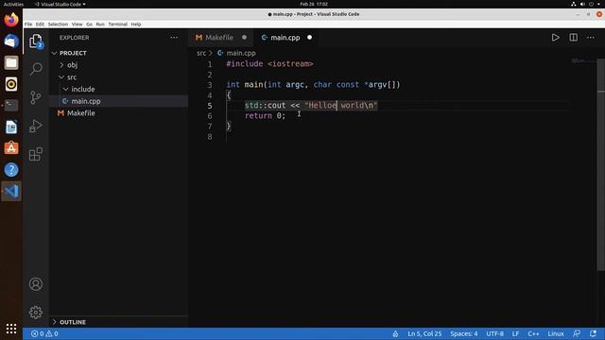
Task: Open the File menu
Action: [28, 24]
